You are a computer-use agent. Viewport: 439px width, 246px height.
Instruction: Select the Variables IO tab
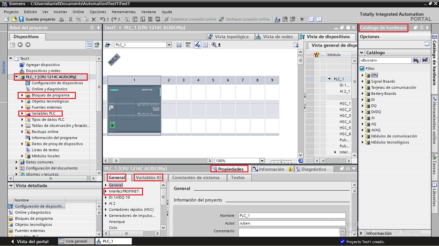[148, 177]
